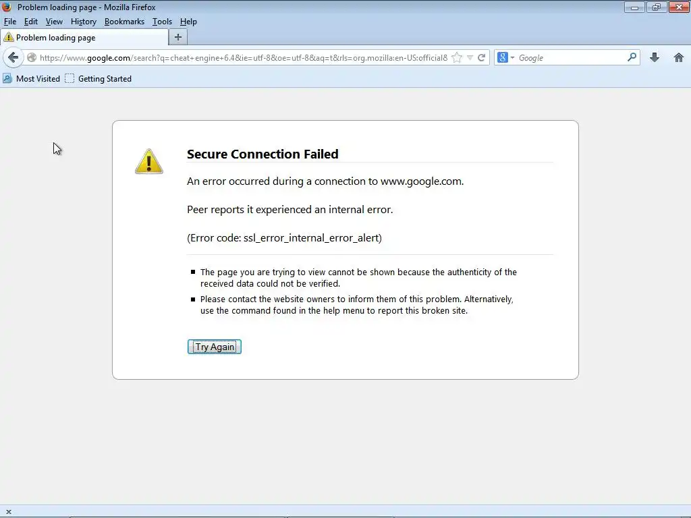Click the Most Visited bookmarks icon

pyautogui.click(x=7, y=78)
